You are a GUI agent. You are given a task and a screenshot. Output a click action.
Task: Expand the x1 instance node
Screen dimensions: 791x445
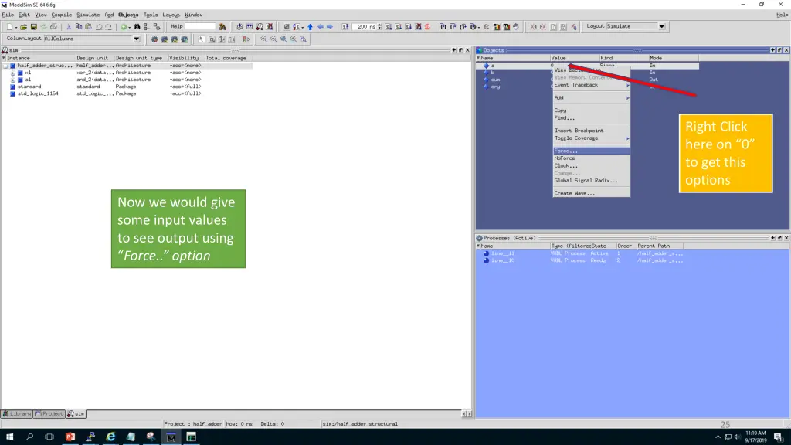13,73
